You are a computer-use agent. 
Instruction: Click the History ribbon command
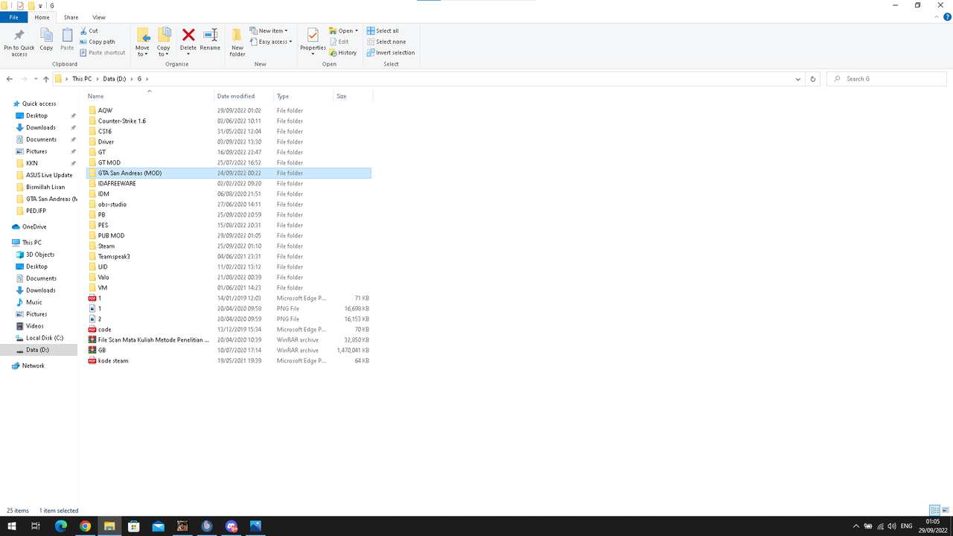coord(343,53)
